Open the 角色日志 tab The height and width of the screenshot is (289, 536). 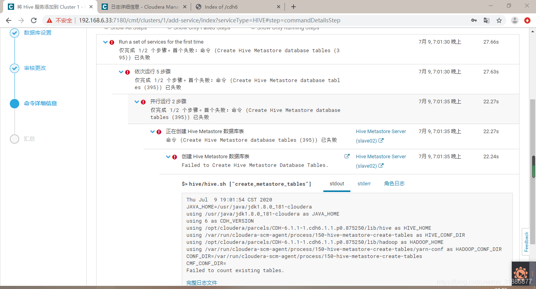coord(394,183)
